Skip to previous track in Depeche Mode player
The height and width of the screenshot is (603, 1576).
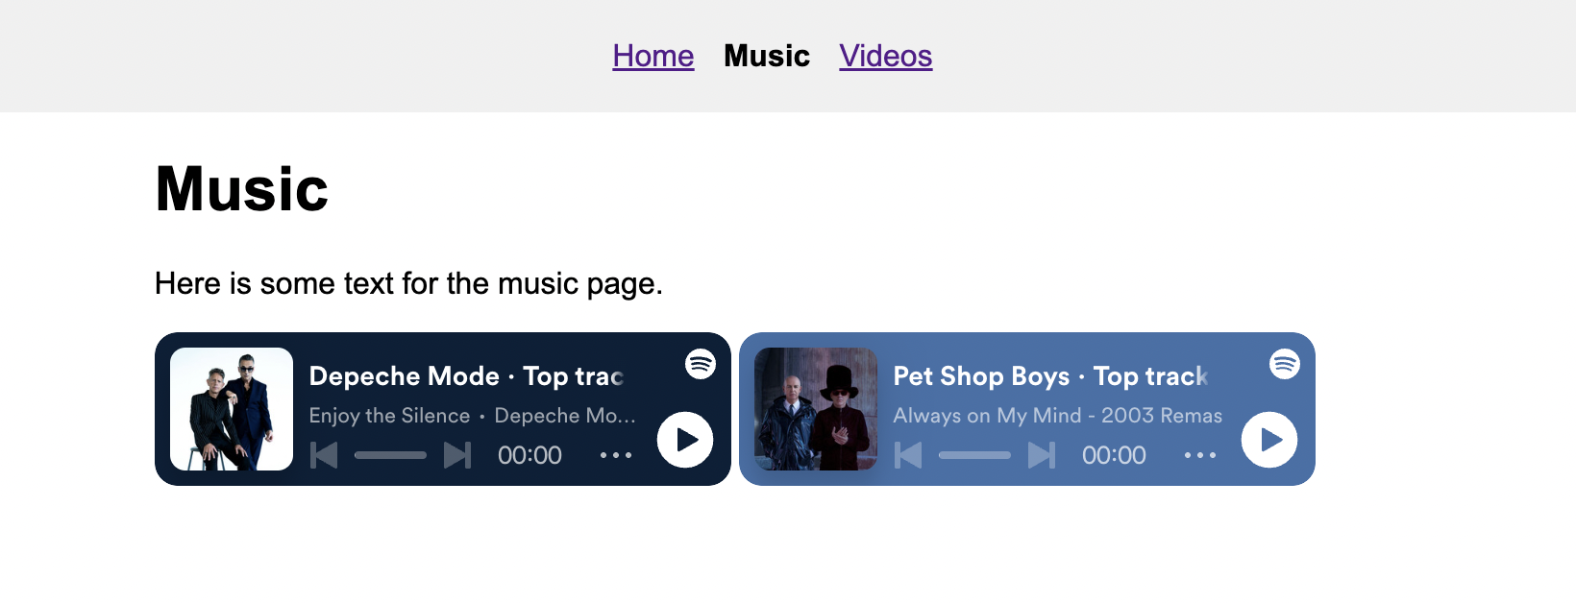[x=324, y=455]
